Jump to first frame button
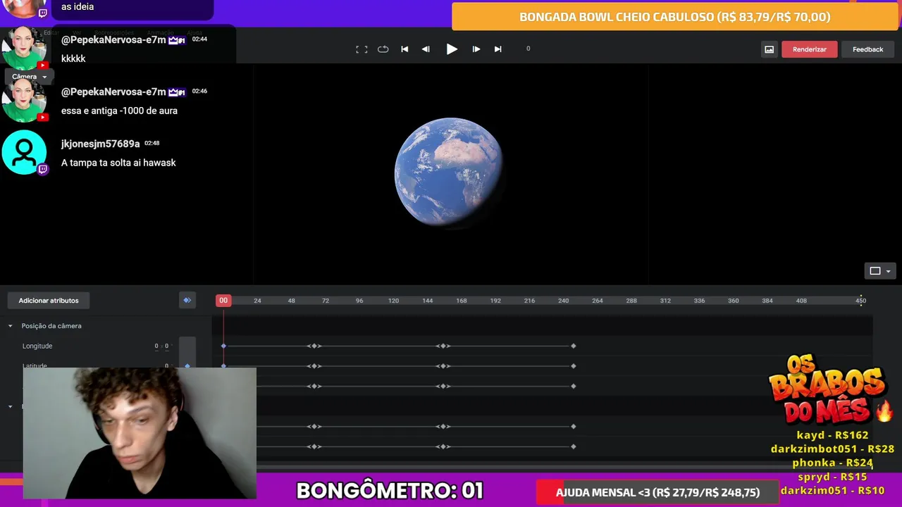This screenshot has width=902, height=507. pos(404,49)
